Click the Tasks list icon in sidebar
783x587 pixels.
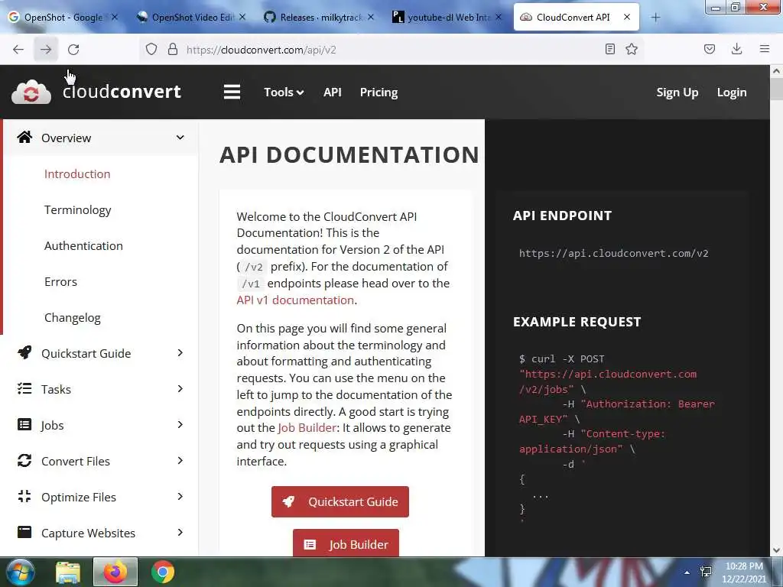[x=24, y=388]
